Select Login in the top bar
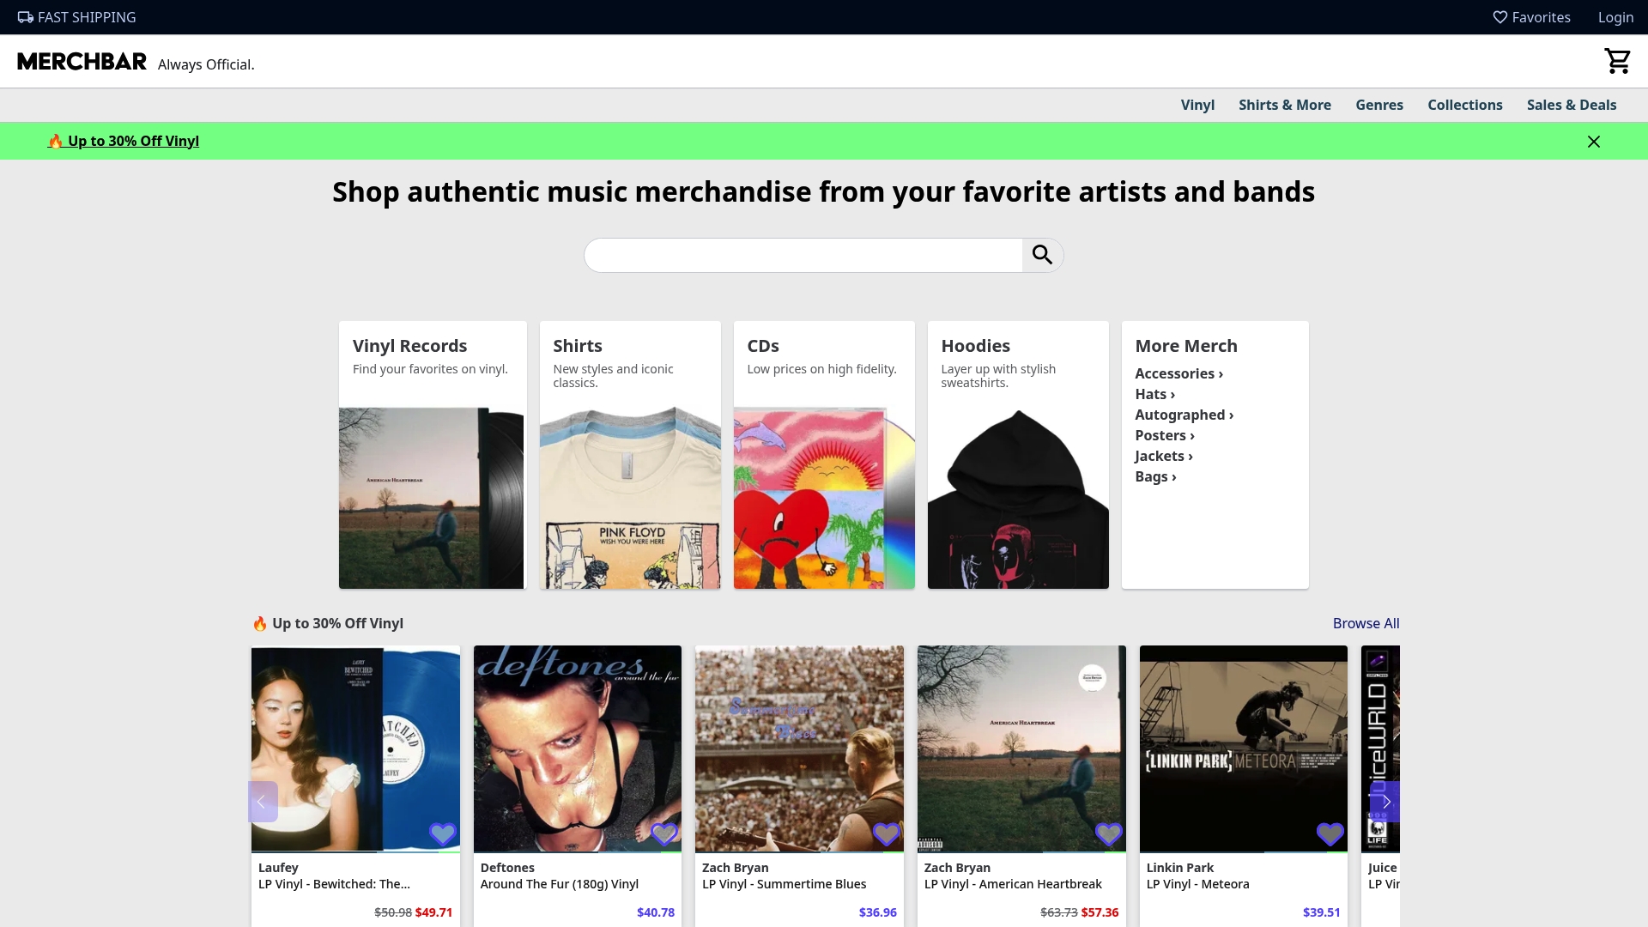 pos(1615,17)
